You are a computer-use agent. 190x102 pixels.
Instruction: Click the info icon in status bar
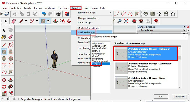point(9,99)
